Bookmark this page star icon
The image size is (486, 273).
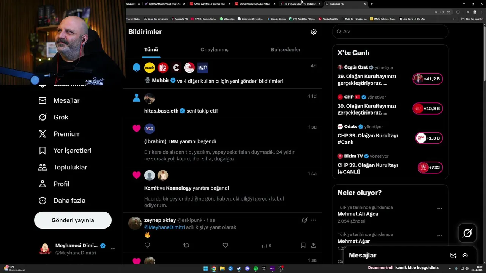click(x=448, y=12)
